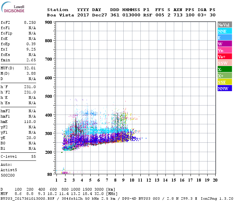
Task: Select the NNW blue legend swatch
Action: [225, 88]
